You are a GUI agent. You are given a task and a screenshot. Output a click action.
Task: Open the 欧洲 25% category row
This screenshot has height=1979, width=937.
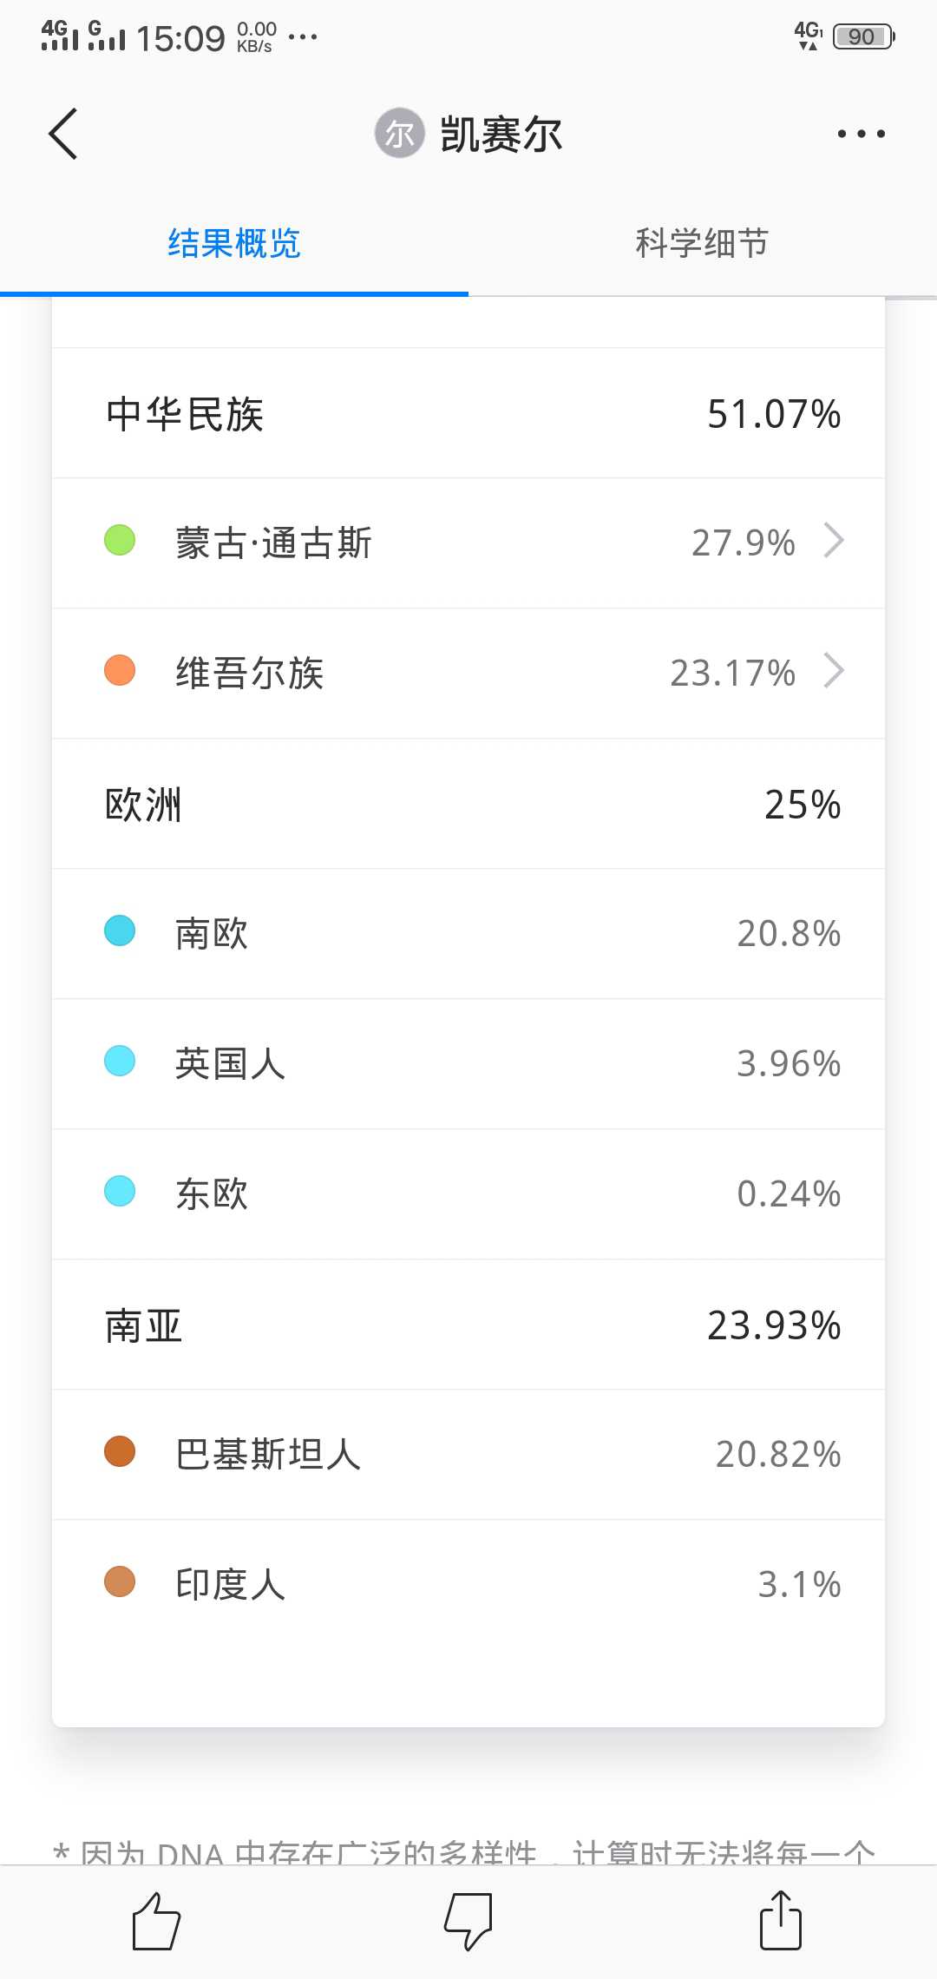[x=468, y=805]
